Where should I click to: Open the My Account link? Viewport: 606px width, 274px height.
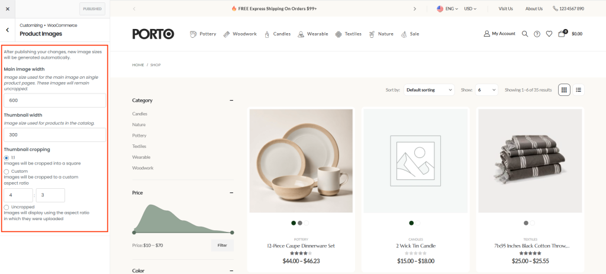(499, 34)
